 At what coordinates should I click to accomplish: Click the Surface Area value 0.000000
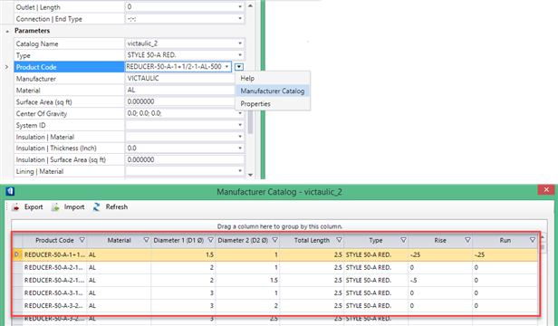141,101
